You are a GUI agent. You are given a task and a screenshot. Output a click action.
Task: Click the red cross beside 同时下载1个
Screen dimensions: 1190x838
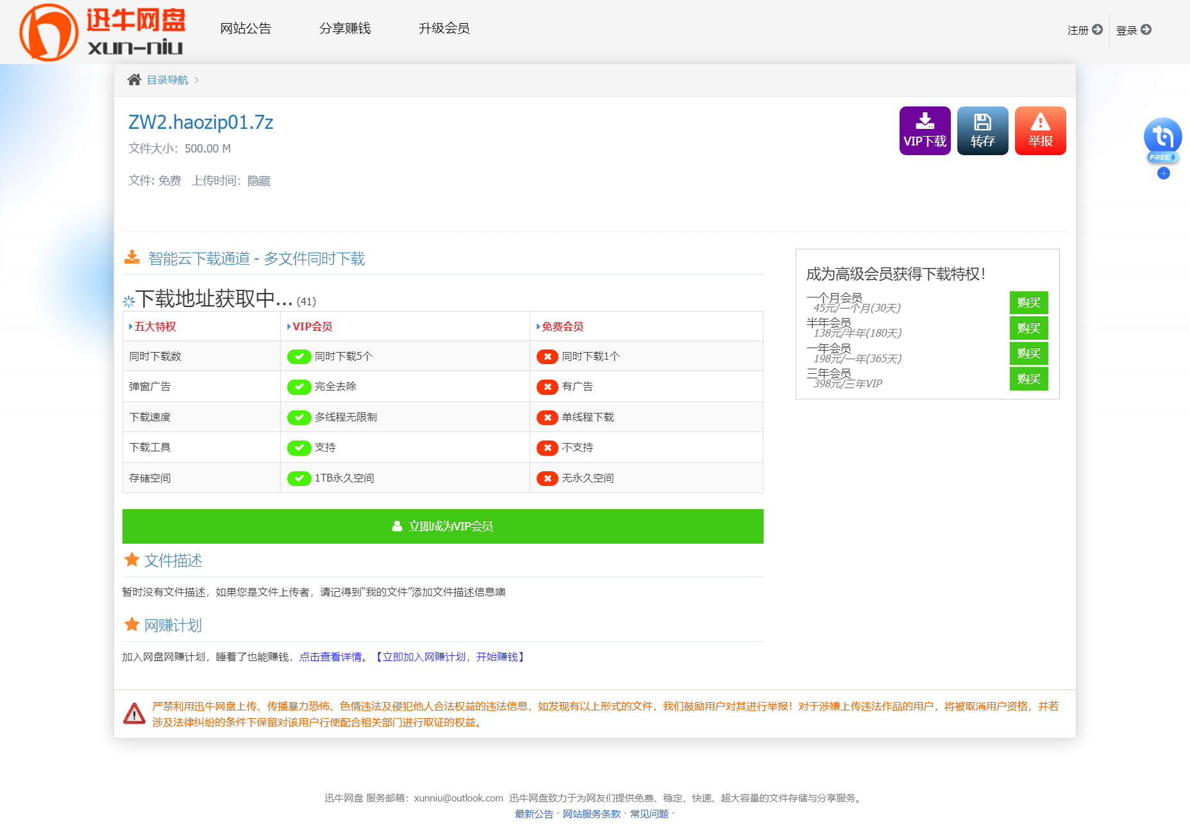pos(548,356)
